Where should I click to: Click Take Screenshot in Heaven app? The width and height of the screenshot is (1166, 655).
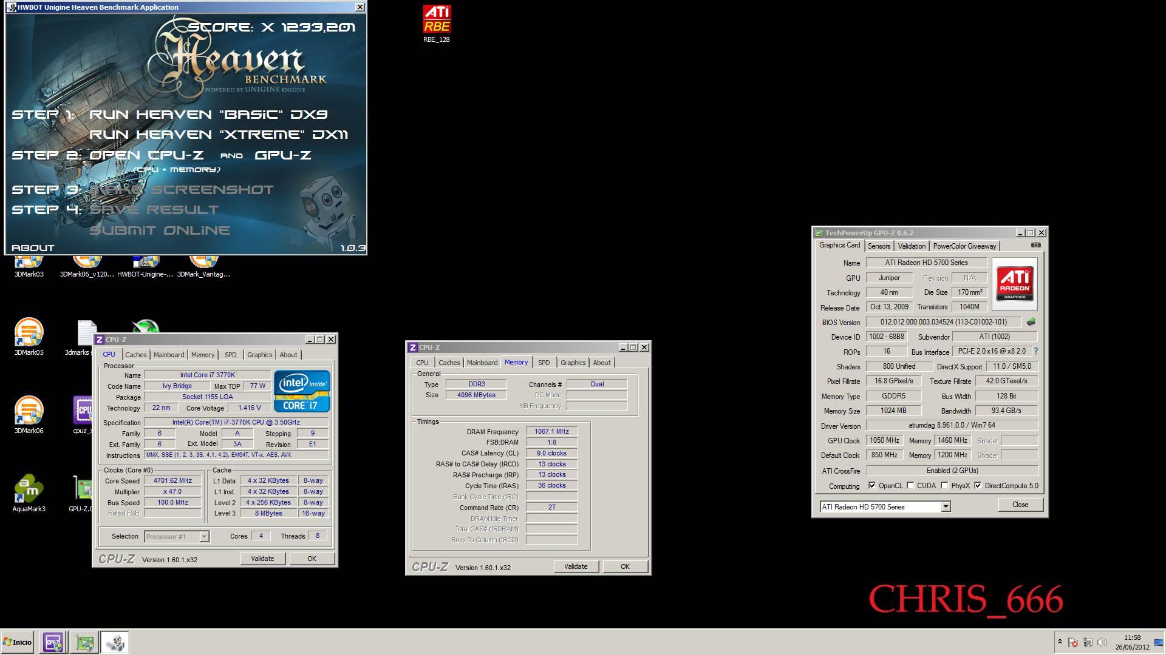(x=182, y=190)
